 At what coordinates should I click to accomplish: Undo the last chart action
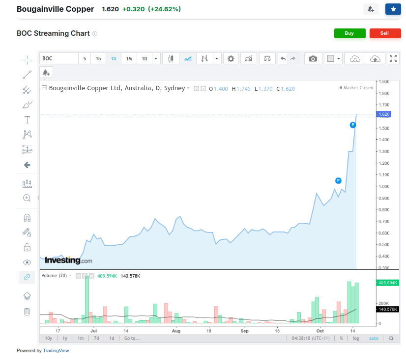[283, 59]
